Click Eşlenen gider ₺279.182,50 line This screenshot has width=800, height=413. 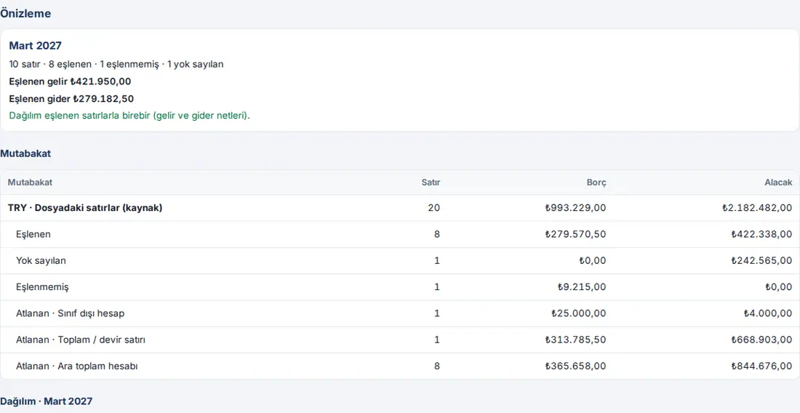(x=71, y=98)
